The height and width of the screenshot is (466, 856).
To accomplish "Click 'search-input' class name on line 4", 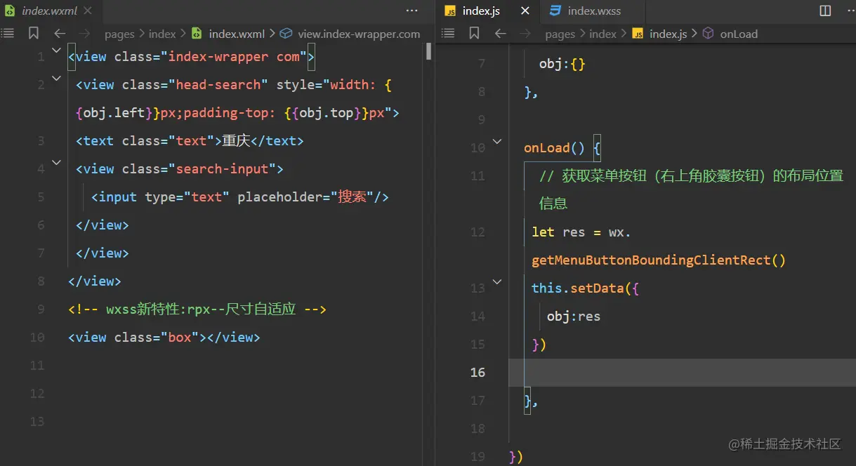I will click(222, 169).
